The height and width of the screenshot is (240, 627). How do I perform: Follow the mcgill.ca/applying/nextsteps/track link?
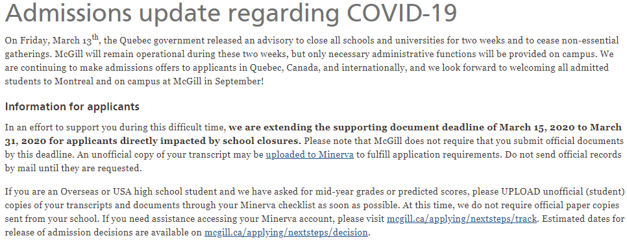coord(461,219)
